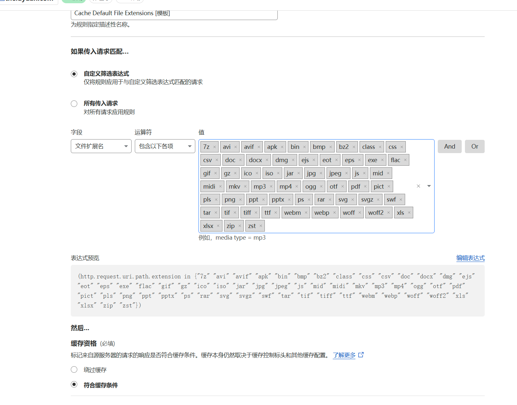Select the 所有传入请求 radio option
Screen dimensions: 517x405
[x=74, y=104]
